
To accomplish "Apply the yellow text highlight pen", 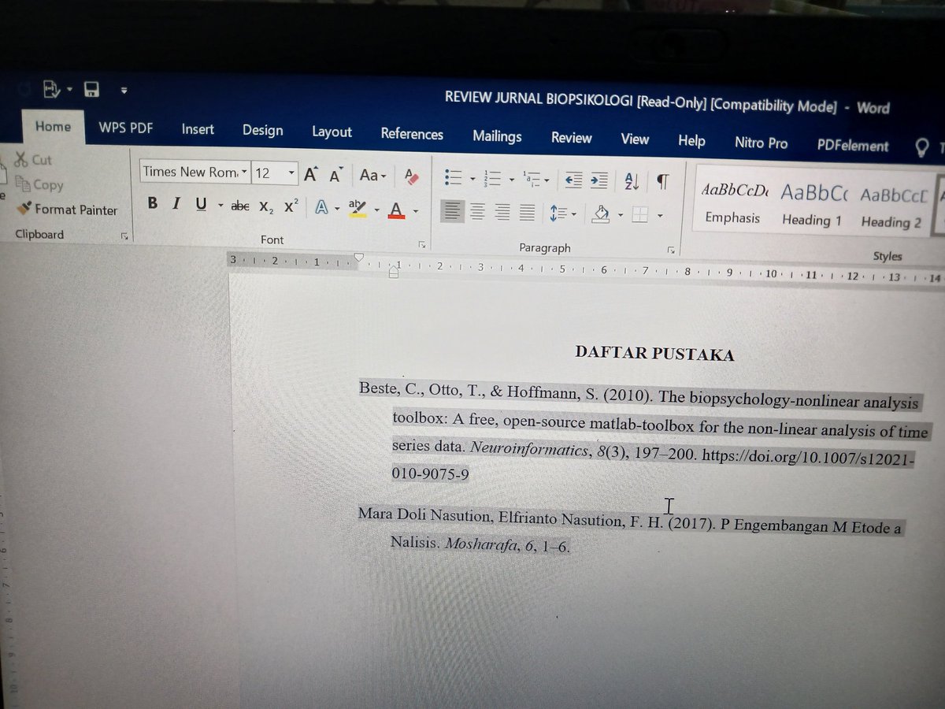I will (x=357, y=209).
